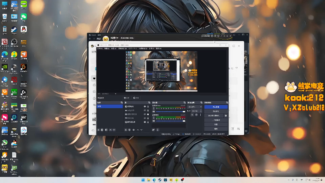This screenshot has width=325, height=183.
Task: Remove the transition with the trash icon in the Scene Transitions panel
Action: (197, 115)
